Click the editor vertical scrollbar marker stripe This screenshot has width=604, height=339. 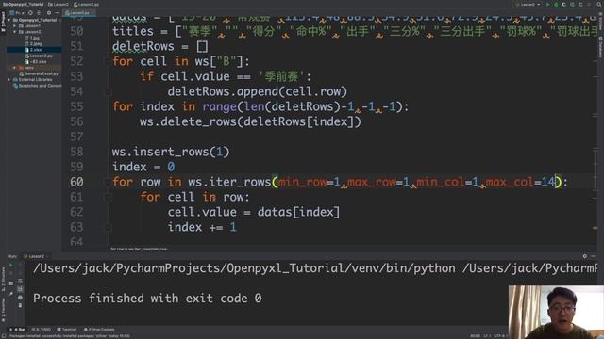[x=596, y=131]
